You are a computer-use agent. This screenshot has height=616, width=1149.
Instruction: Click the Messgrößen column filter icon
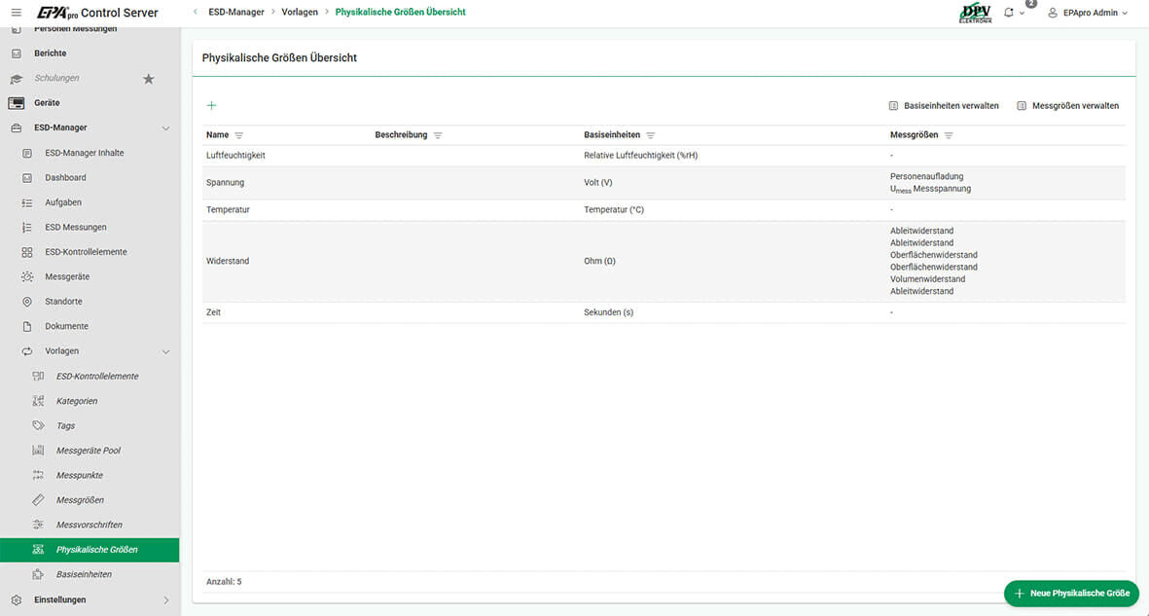coord(949,135)
